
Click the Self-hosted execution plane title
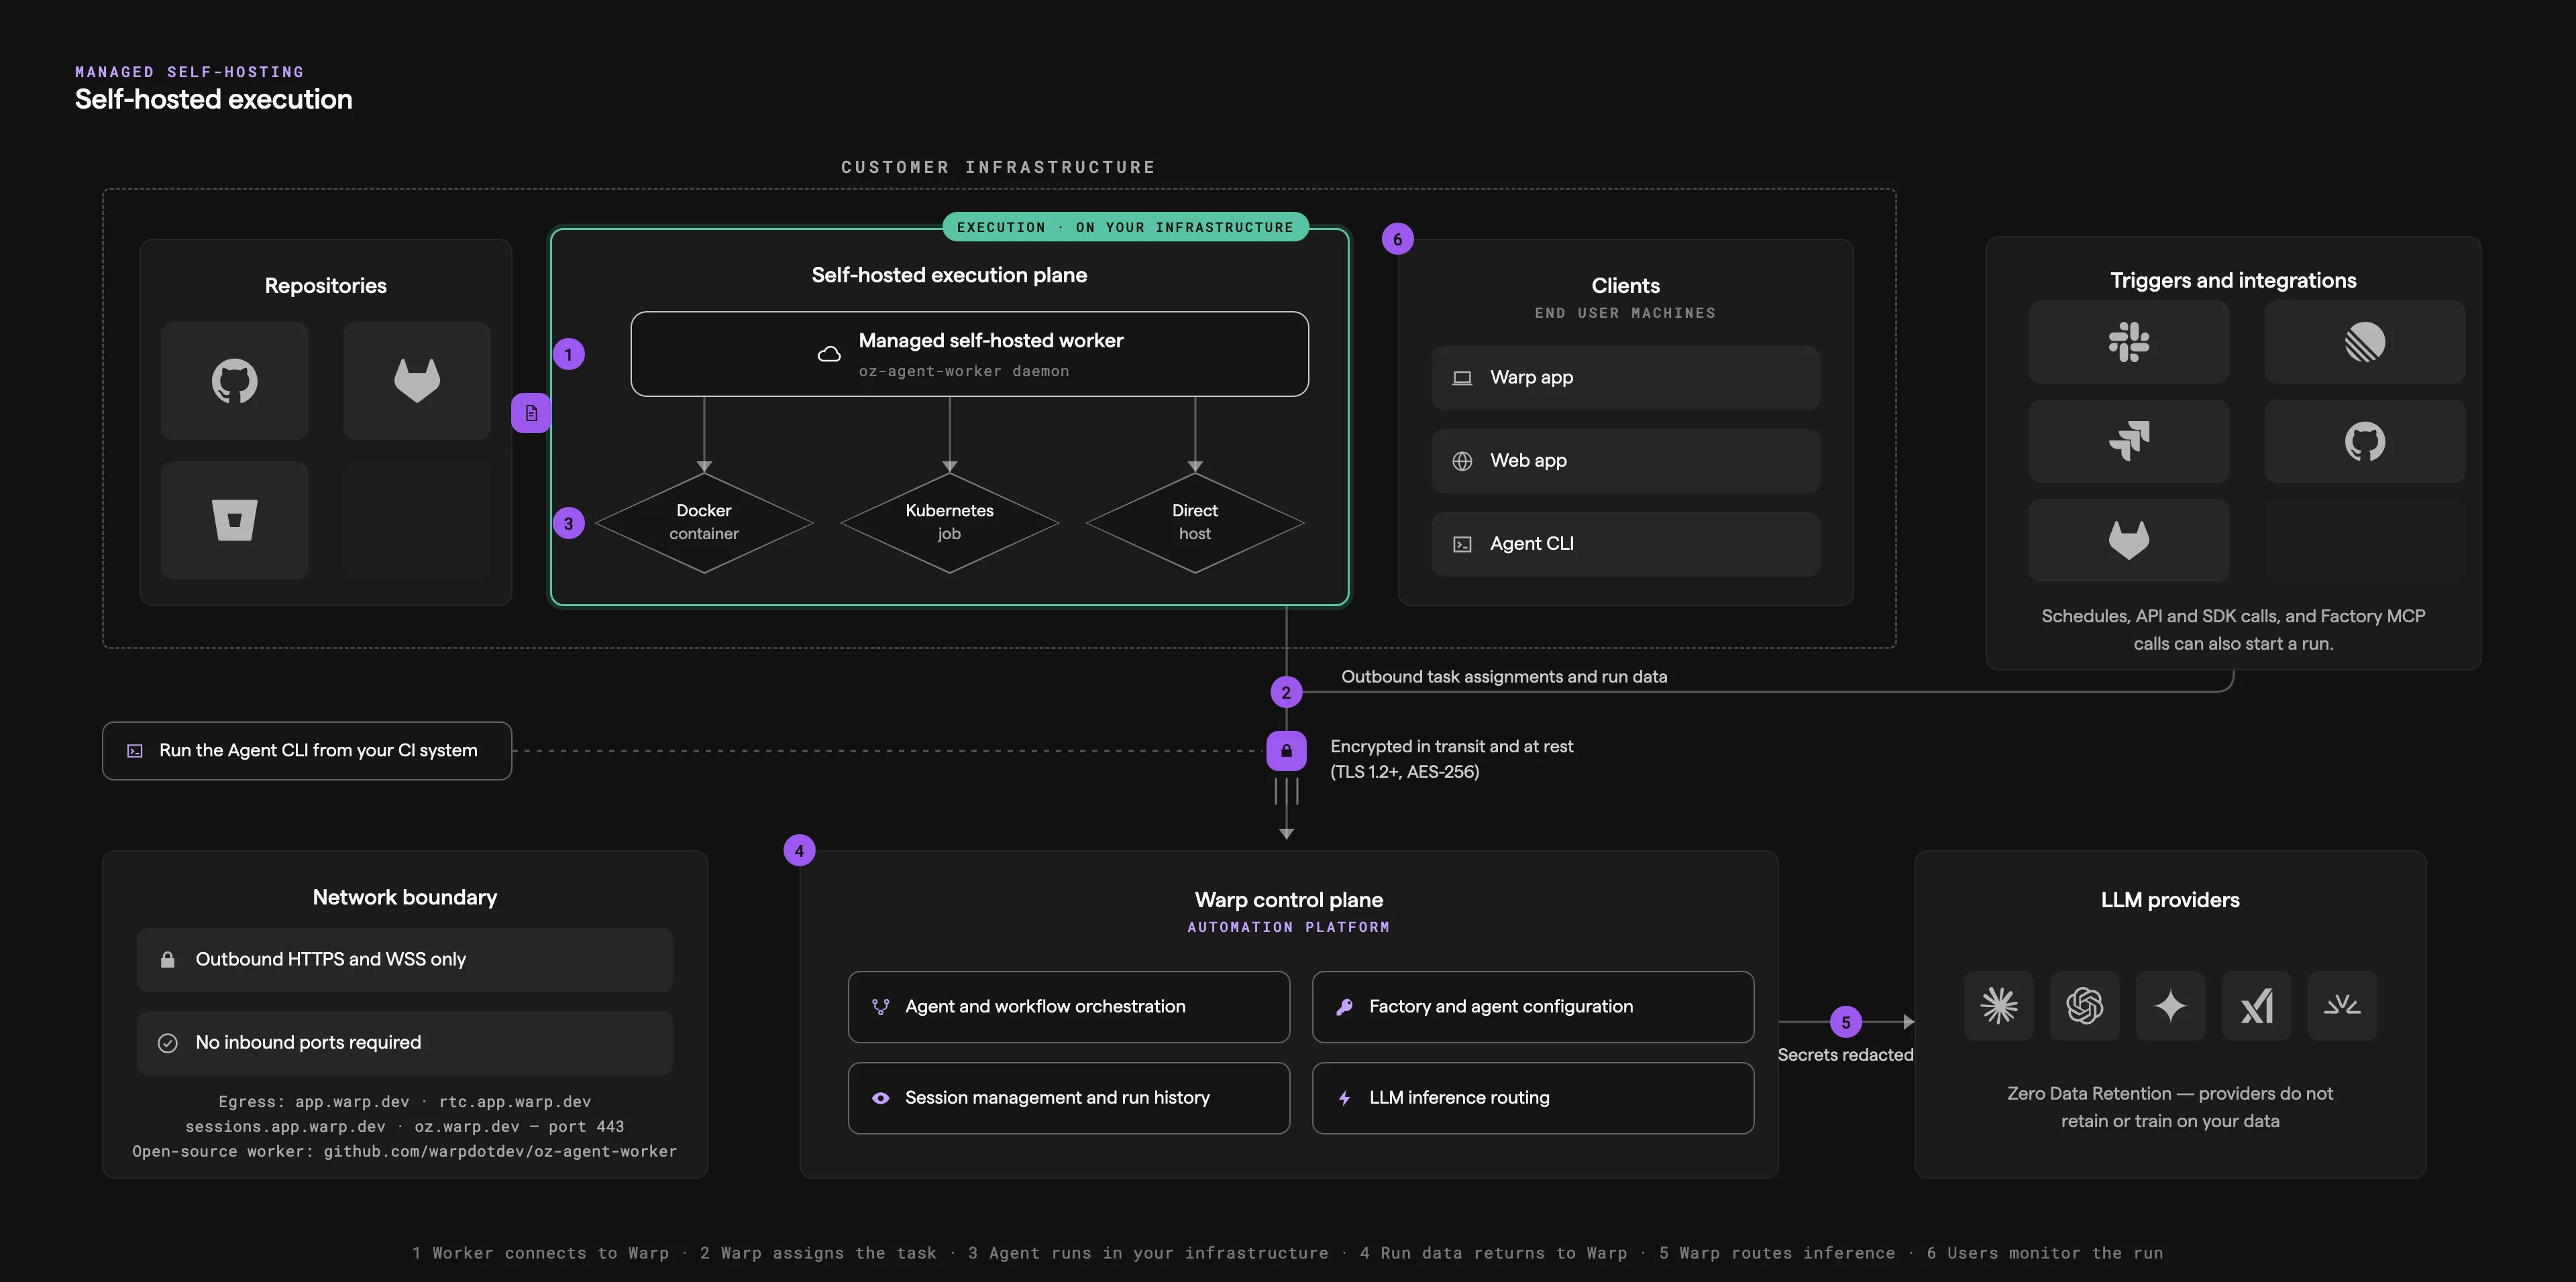949,275
